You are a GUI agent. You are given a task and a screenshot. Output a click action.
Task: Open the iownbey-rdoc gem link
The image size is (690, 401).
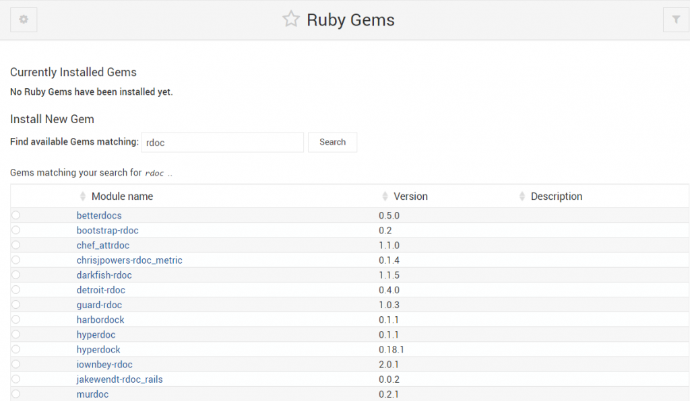tap(105, 364)
